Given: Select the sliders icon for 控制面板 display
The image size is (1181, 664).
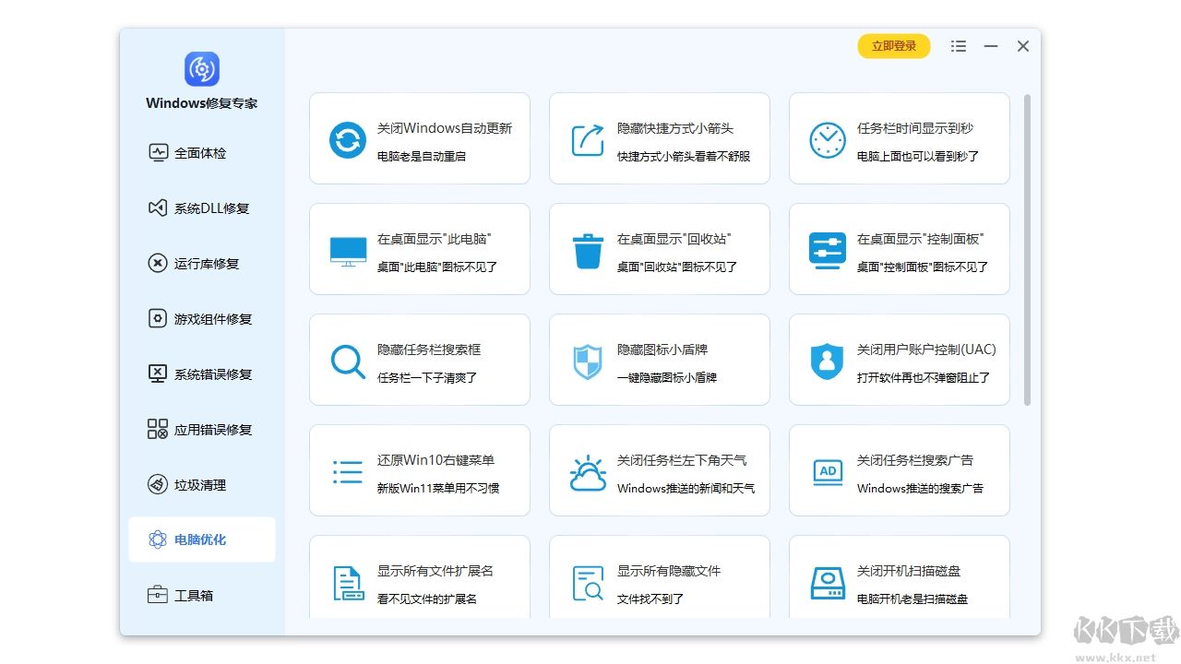Looking at the screenshot, I should (827, 249).
